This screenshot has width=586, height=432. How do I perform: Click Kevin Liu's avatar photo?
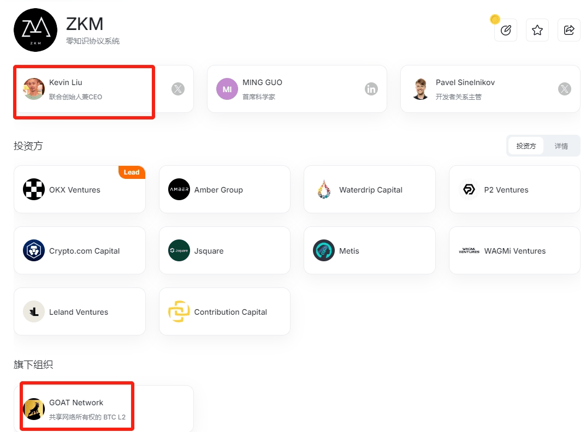pos(34,89)
